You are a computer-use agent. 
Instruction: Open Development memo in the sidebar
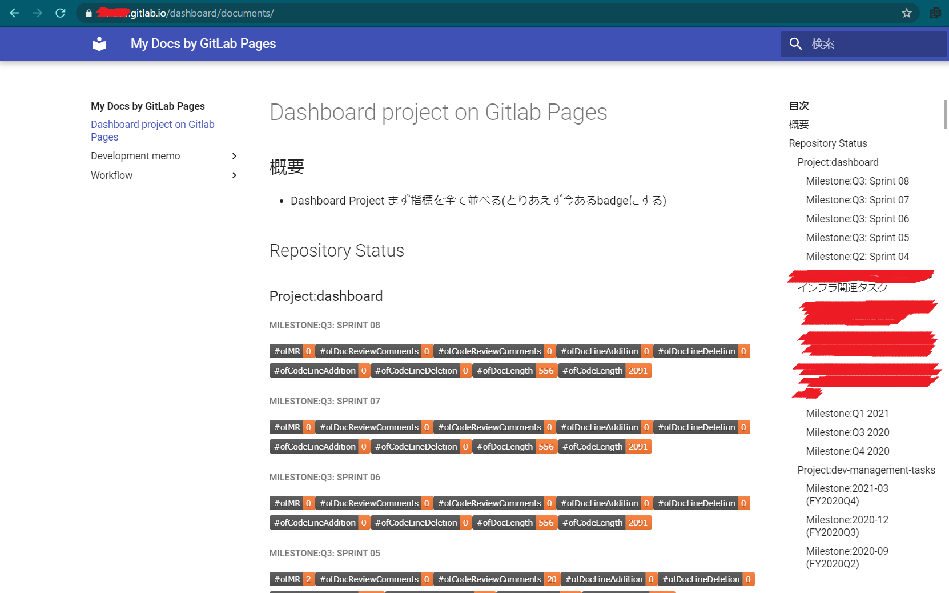135,156
